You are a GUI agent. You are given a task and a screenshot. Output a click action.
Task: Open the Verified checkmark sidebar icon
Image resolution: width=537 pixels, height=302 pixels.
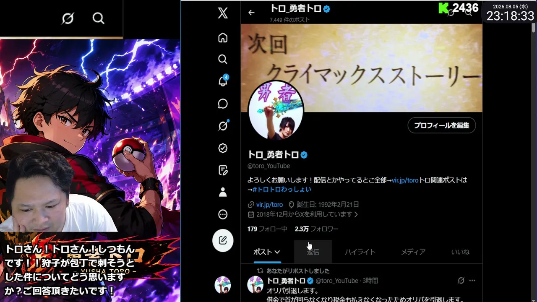pyautogui.click(x=223, y=148)
